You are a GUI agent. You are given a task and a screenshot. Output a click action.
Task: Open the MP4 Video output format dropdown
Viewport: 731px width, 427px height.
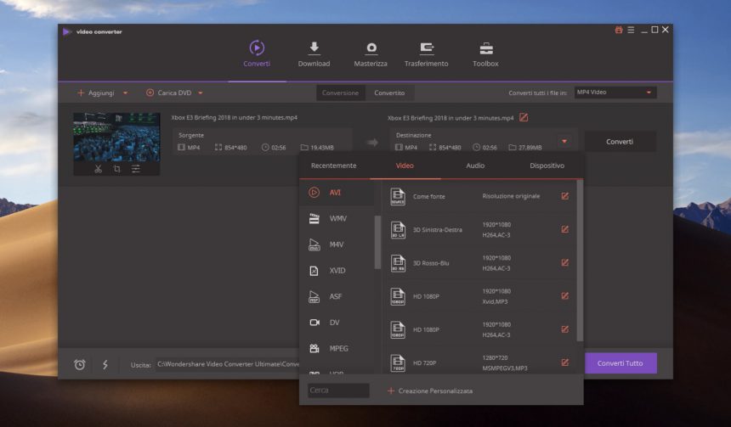615,93
